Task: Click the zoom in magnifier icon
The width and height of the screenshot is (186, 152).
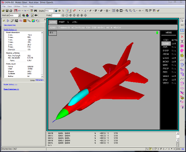Action: point(127,10)
